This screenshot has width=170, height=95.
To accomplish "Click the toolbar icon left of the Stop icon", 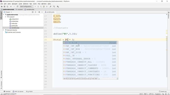I will click(x=44, y=7).
